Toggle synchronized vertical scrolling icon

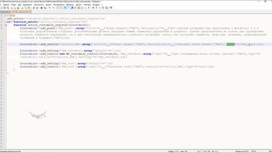click(x=57, y=8)
